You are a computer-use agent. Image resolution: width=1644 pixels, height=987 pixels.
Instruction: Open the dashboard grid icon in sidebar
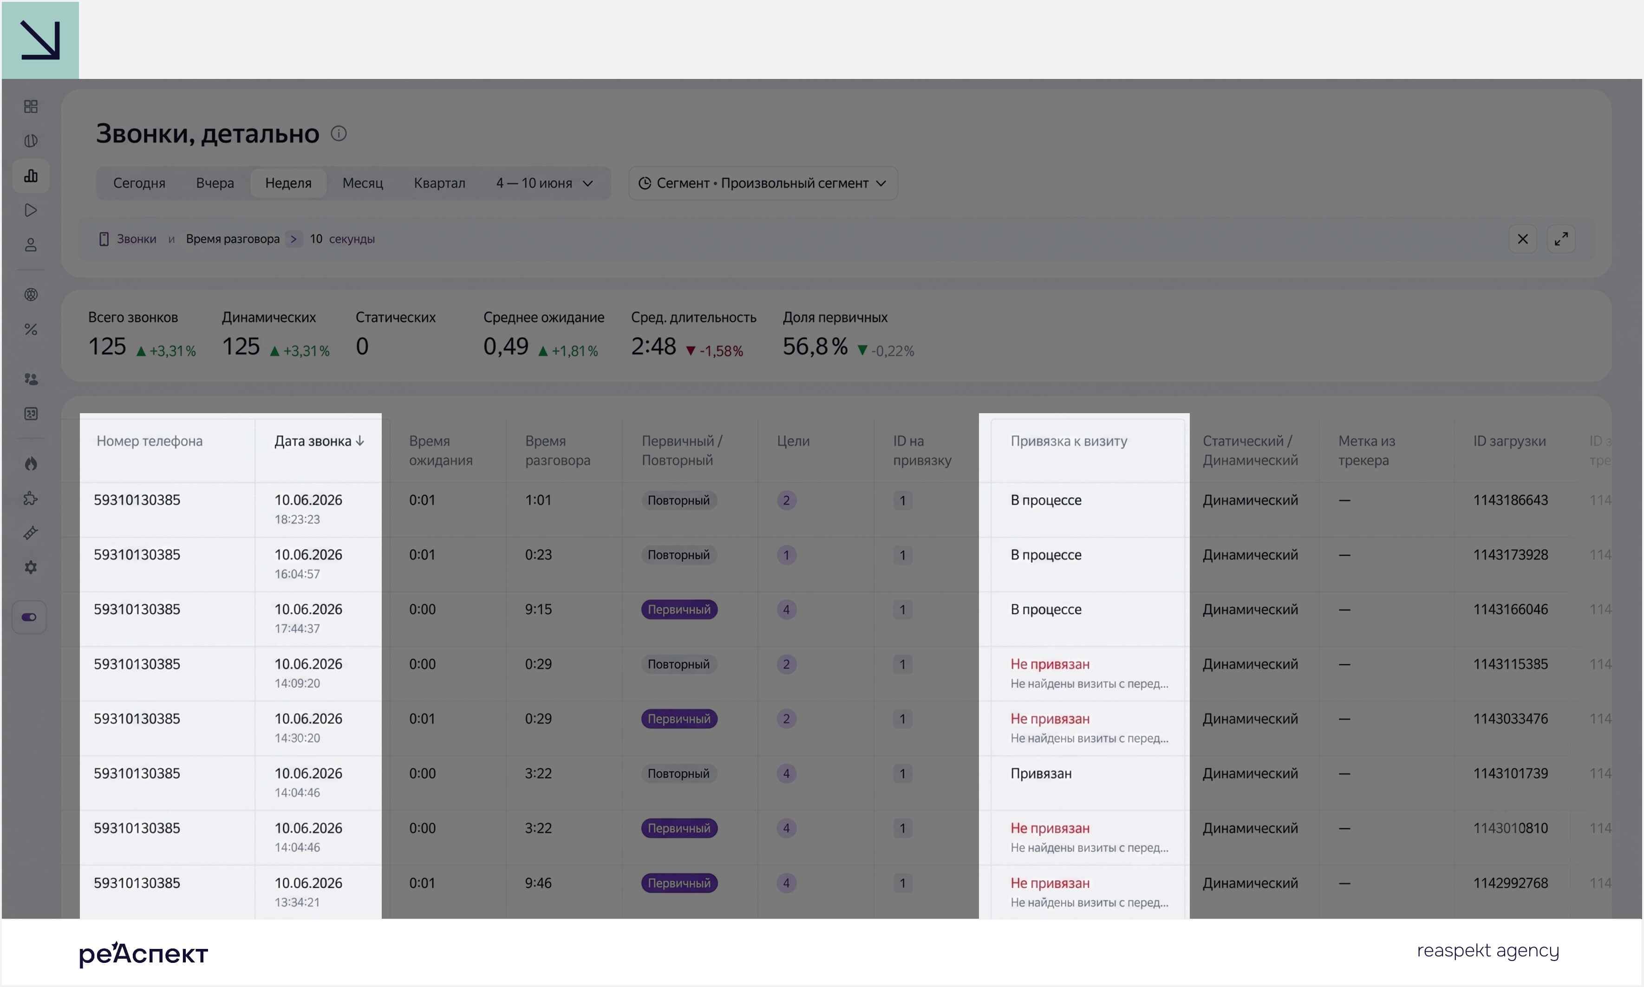pos(31,106)
